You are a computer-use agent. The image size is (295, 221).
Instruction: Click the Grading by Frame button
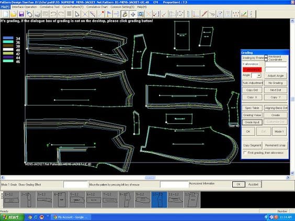click(x=253, y=58)
